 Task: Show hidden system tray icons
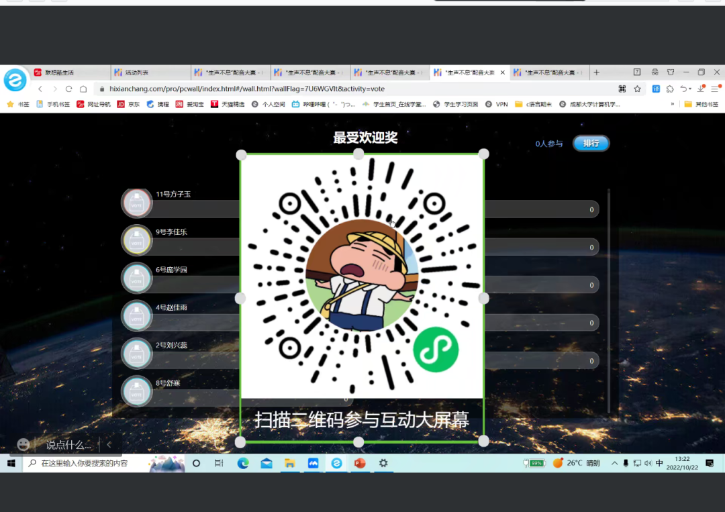614,463
